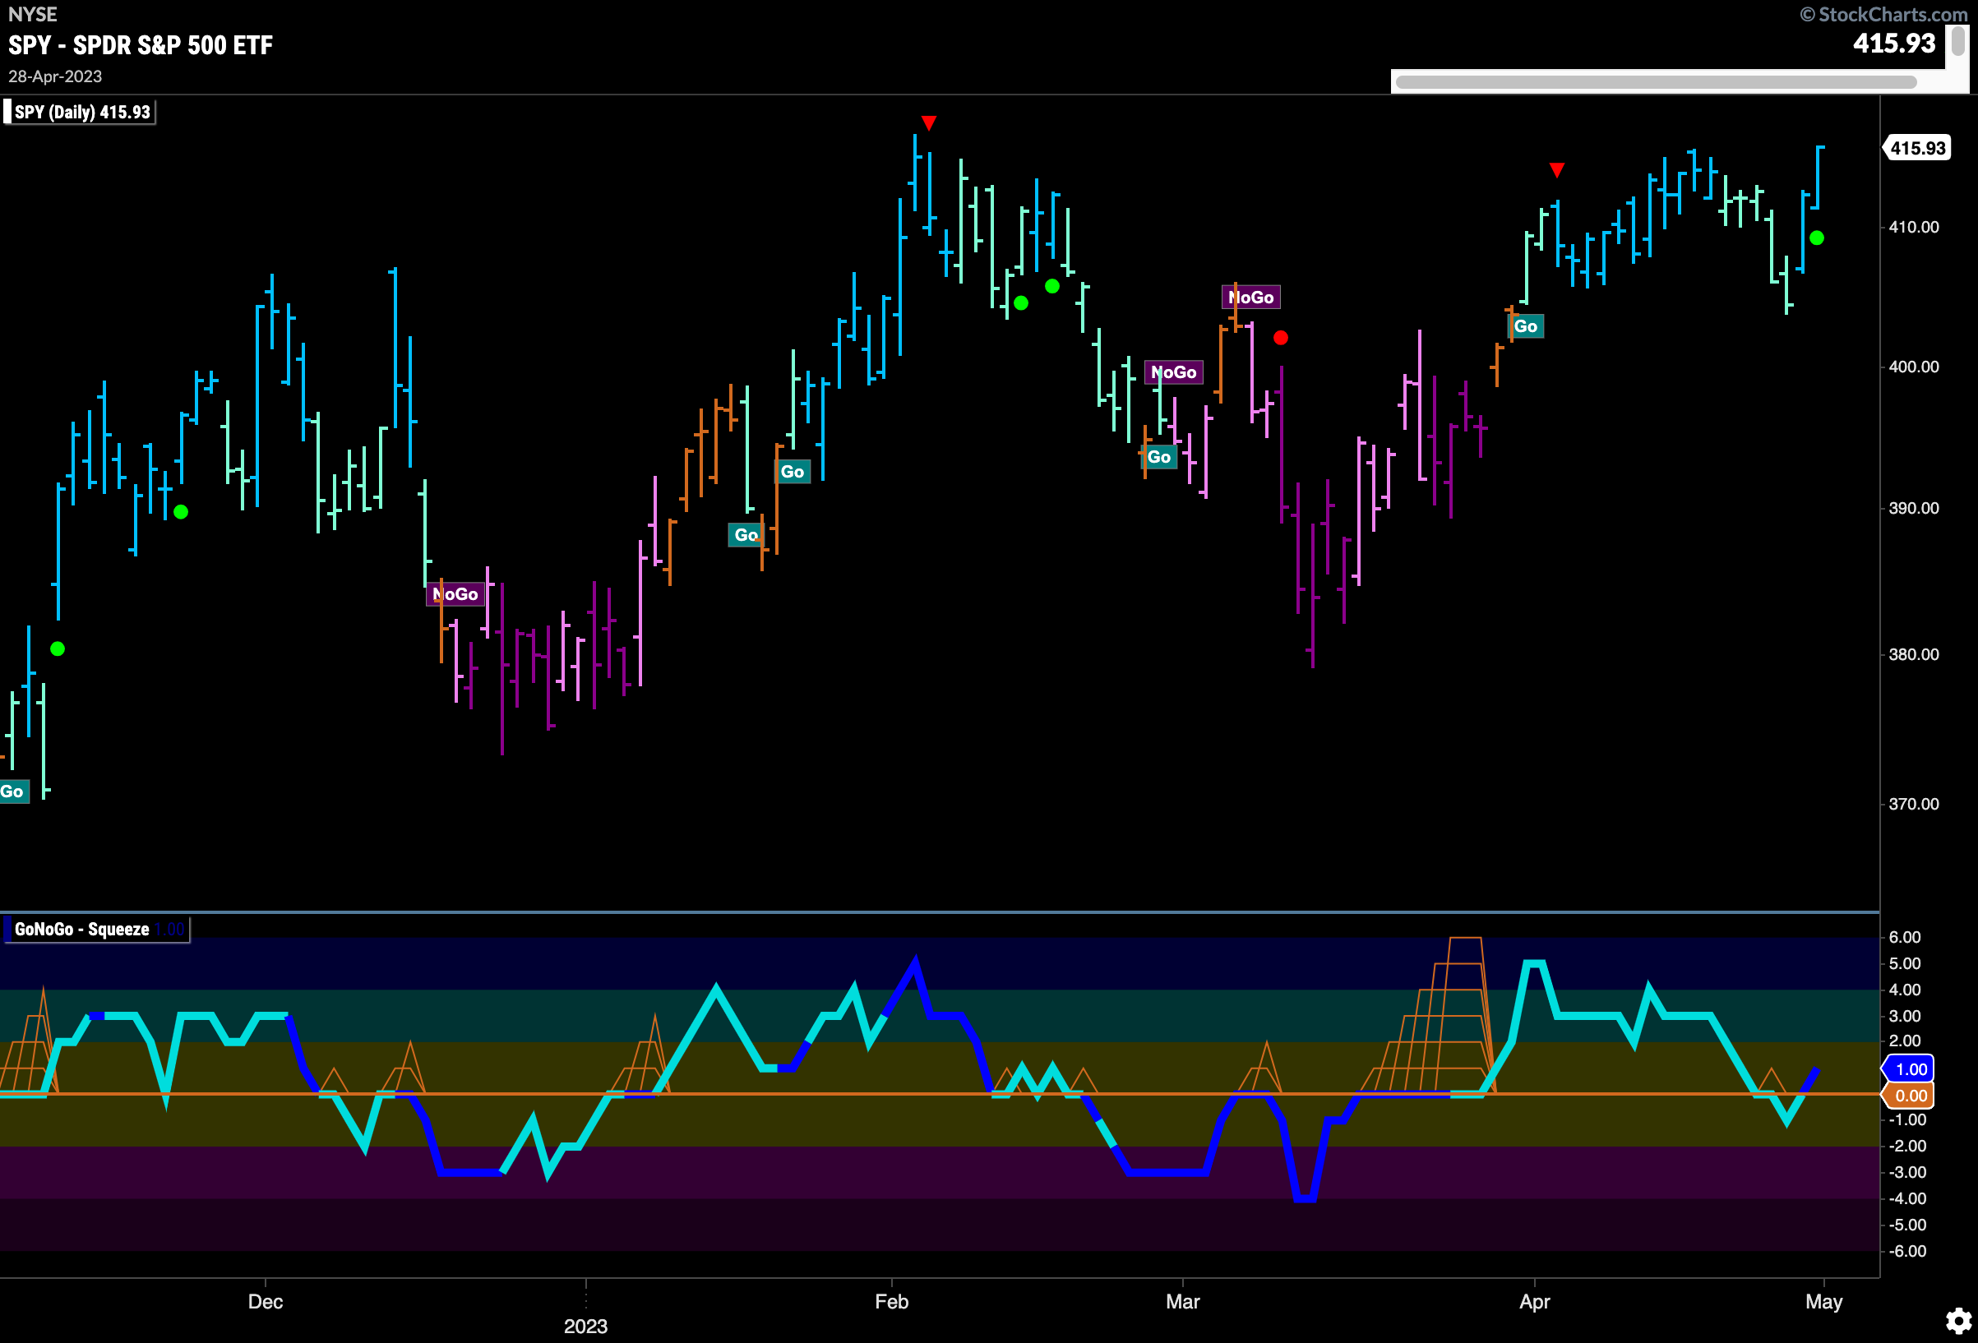The image size is (1978, 1343).
Task: Click the Mar label on the time axis
Action: pyautogui.click(x=1183, y=1301)
